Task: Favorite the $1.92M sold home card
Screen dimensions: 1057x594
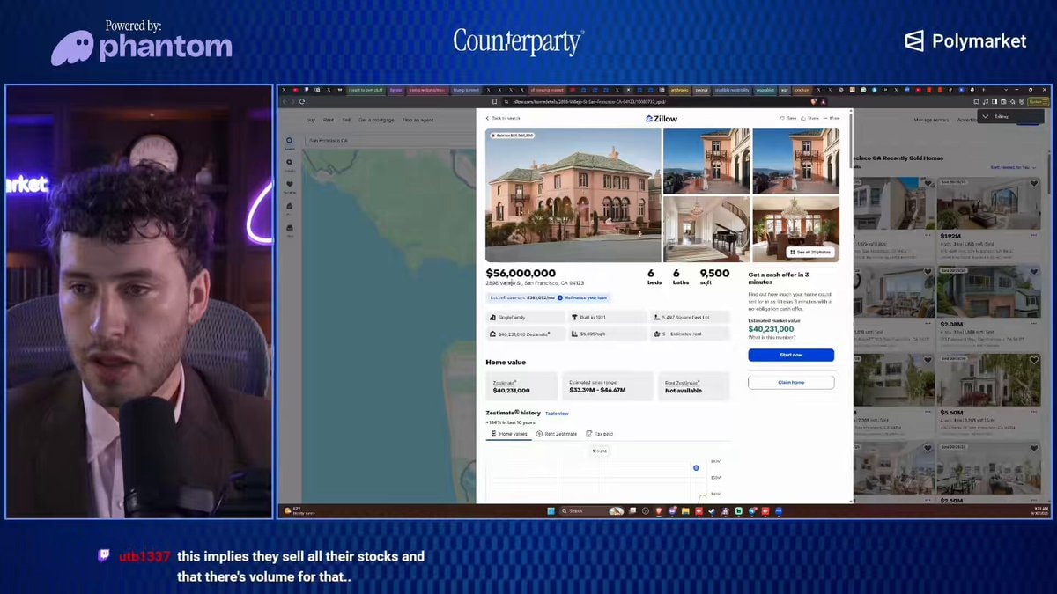Action: click(1034, 184)
